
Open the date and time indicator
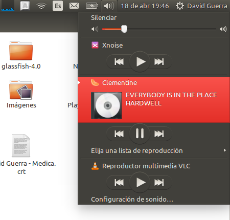145,6
